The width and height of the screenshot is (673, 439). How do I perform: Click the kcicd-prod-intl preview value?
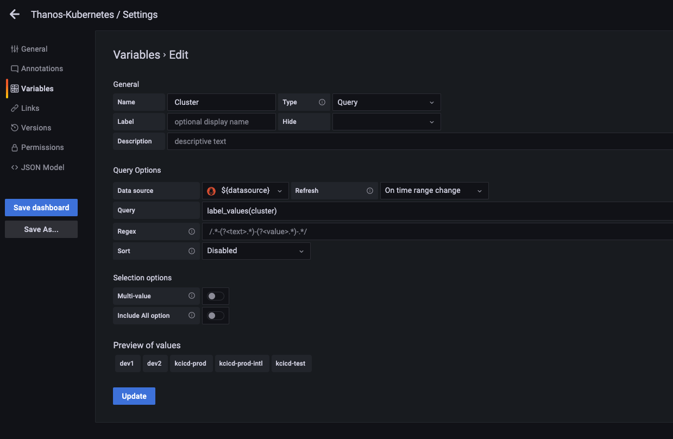[241, 363]
